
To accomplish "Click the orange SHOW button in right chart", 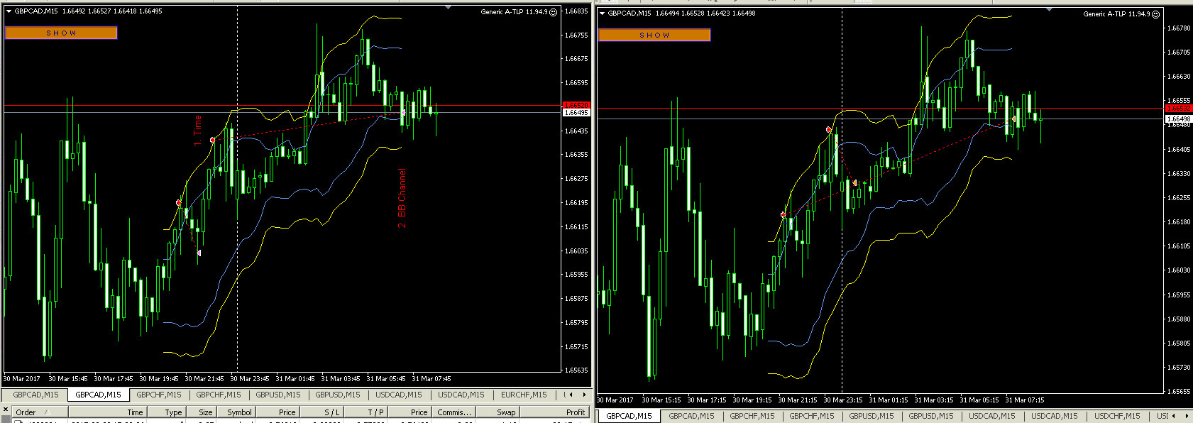I will coord(654,35).
